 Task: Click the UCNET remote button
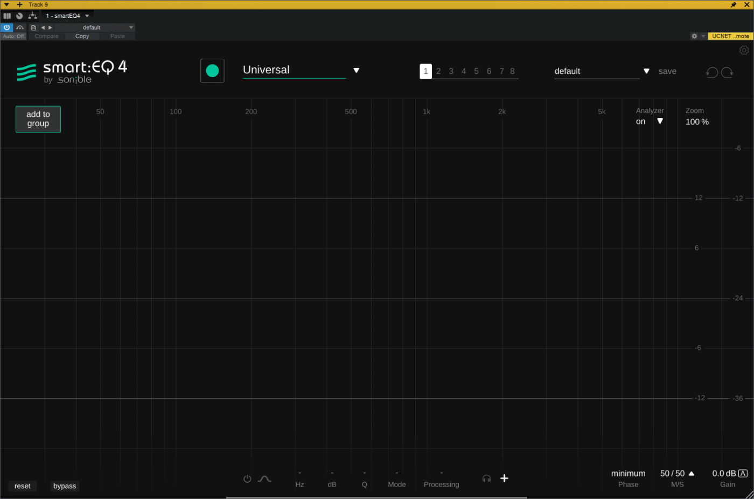click(x=730, y=36)
